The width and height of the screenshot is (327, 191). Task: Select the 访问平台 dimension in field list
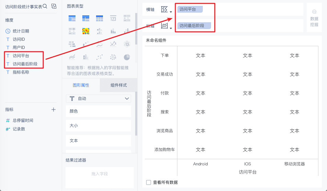point(21,56)
